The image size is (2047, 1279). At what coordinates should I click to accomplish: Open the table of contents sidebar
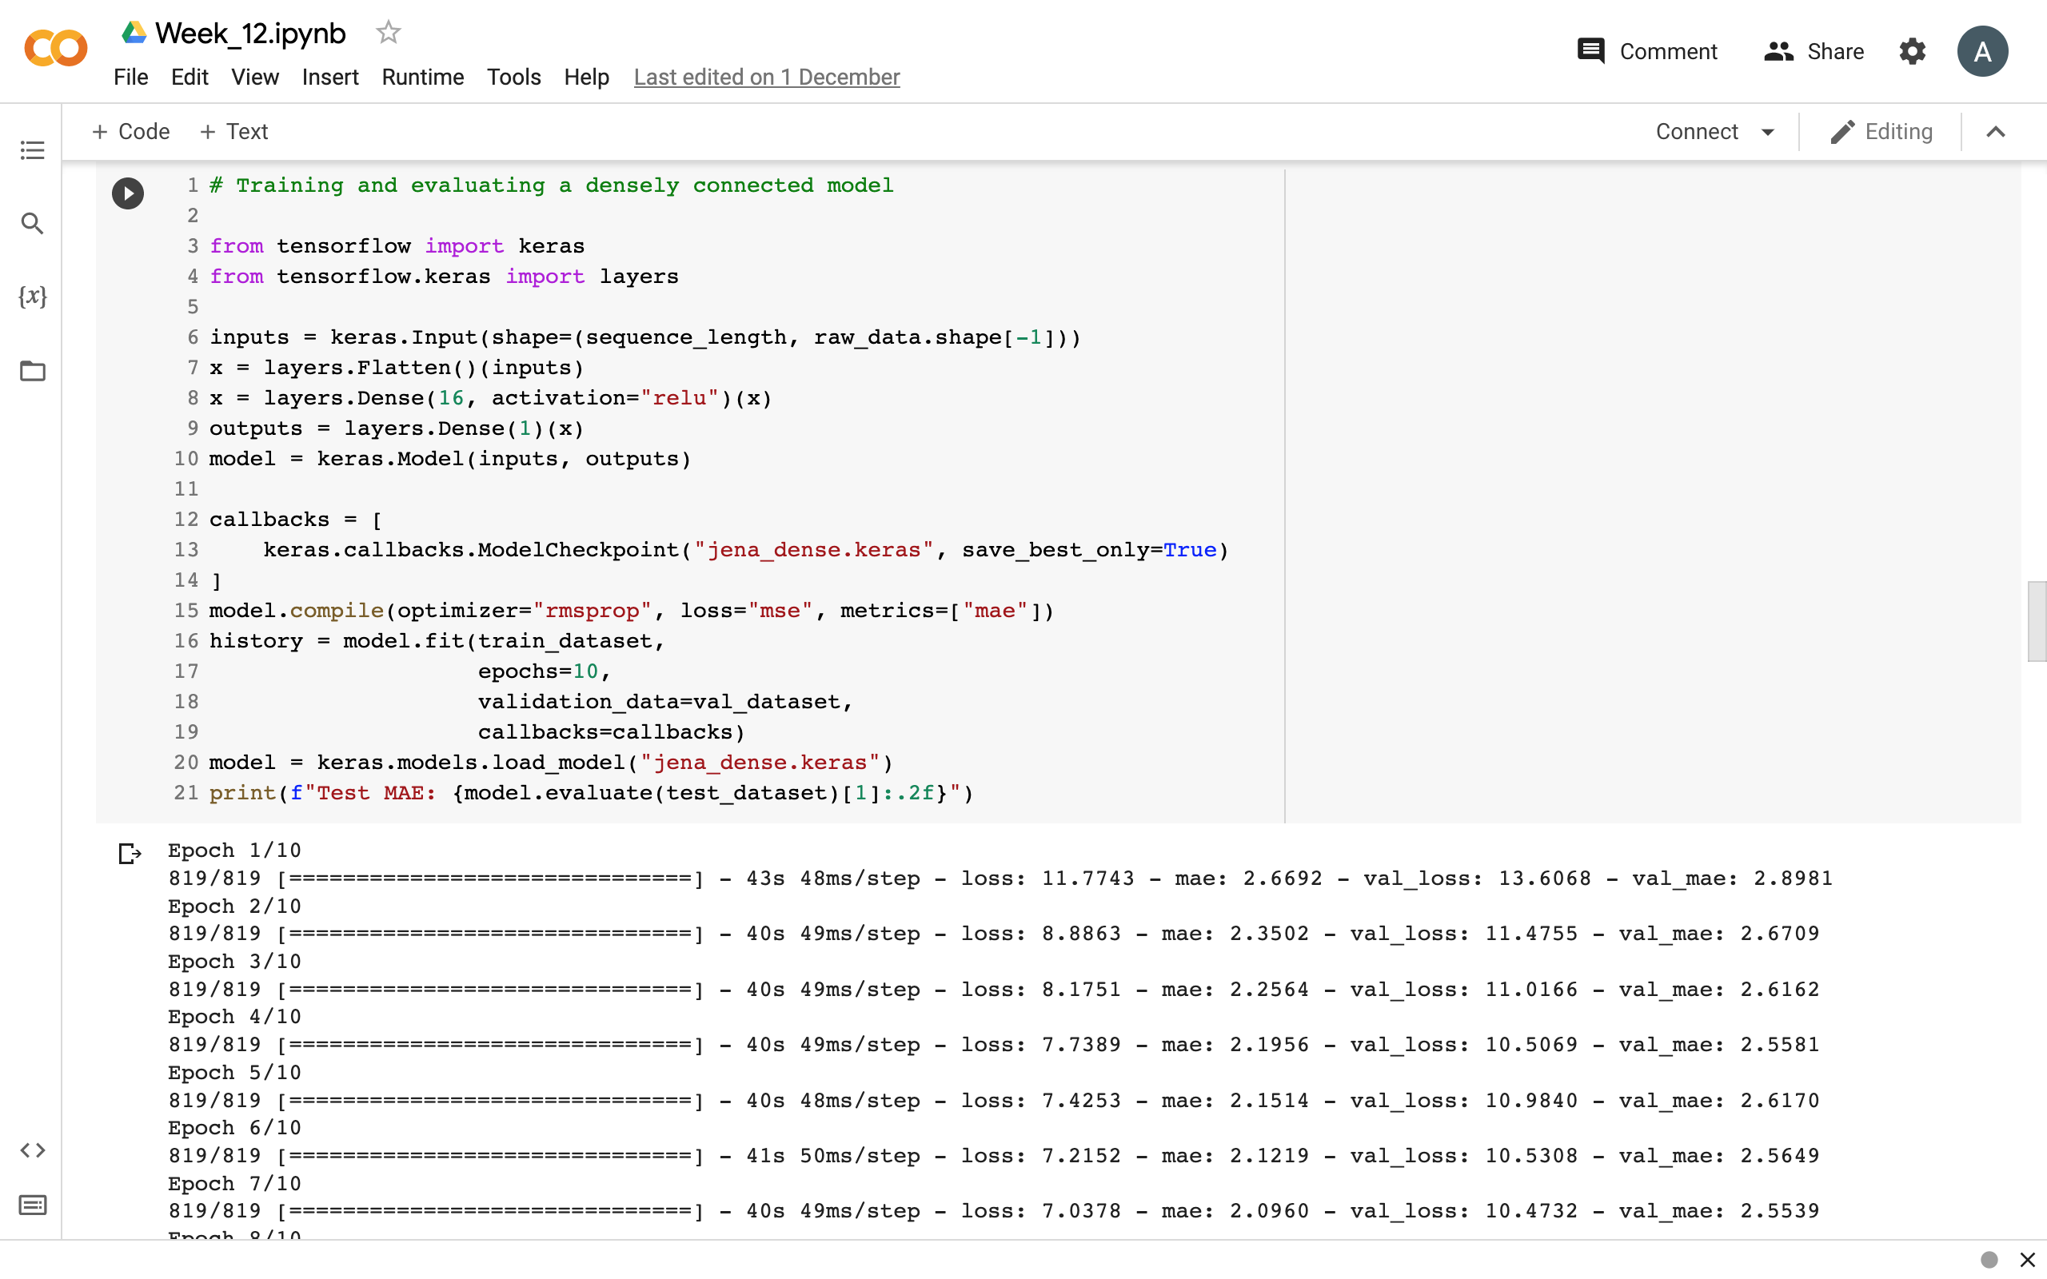coord(31,149)
